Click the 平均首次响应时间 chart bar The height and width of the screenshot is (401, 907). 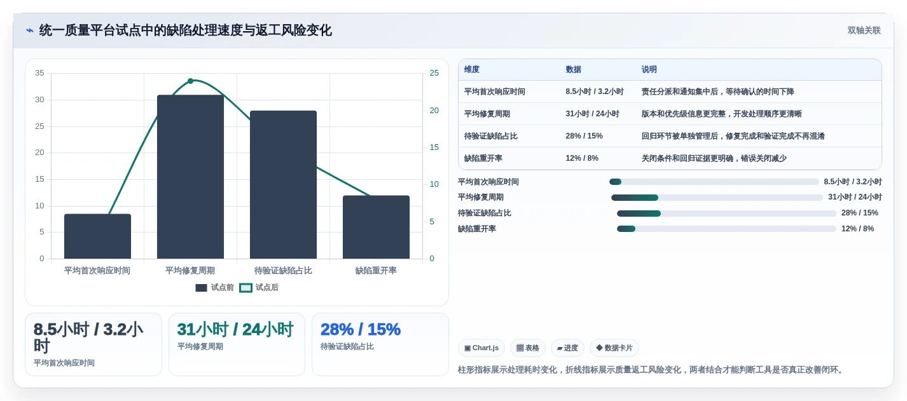(x=97, y=236)
